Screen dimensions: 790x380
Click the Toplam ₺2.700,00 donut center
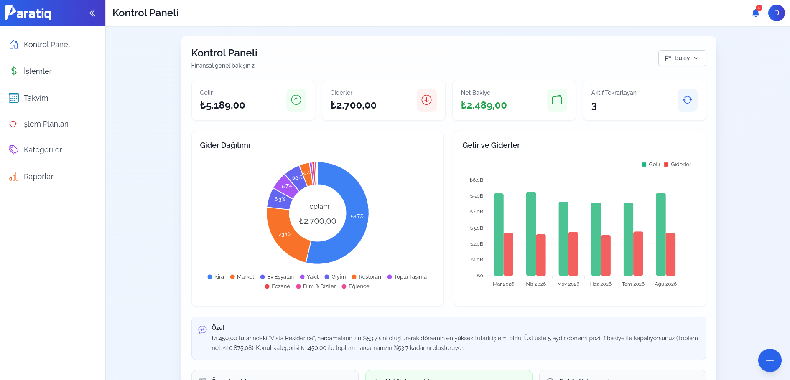click(318, 214)
